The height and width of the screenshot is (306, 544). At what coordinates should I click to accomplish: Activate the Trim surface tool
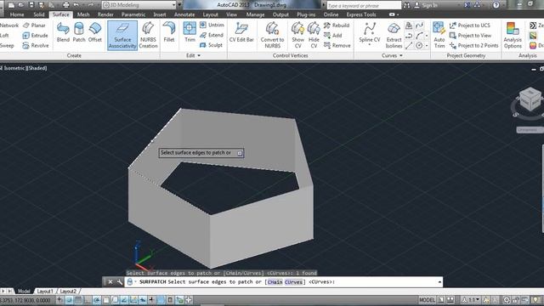(x=190, y=32)
